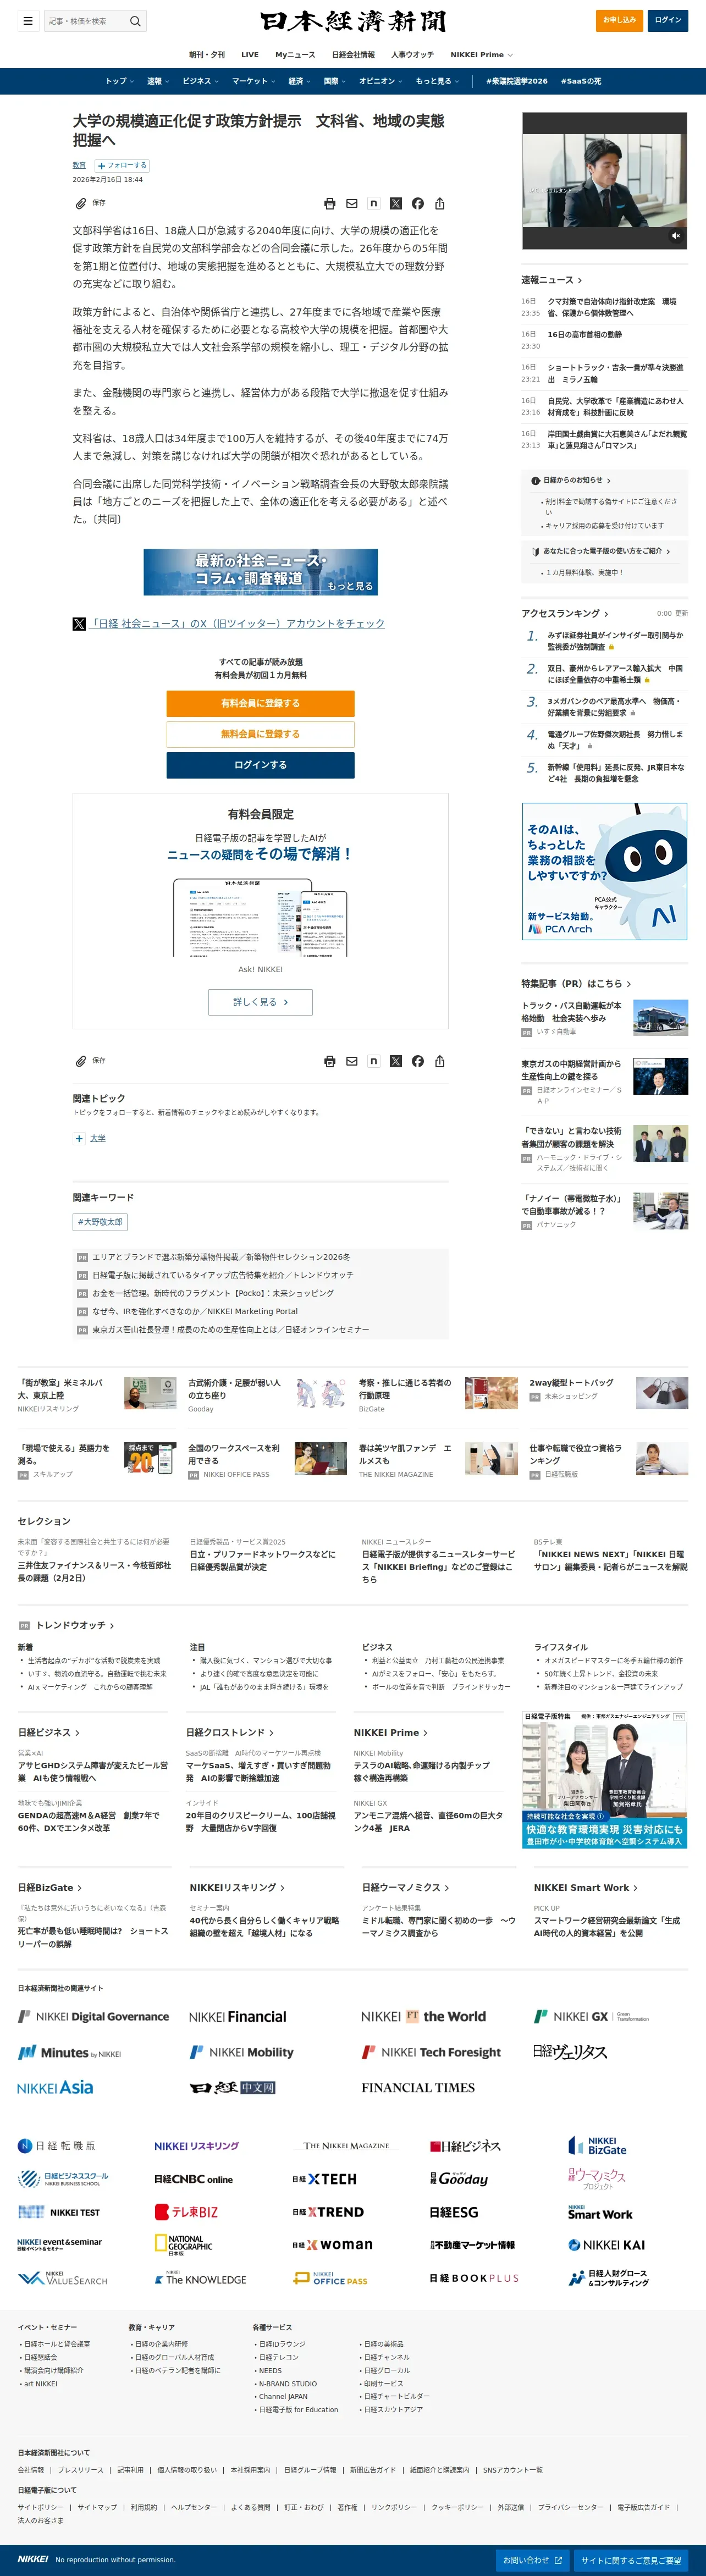This screenshot has height=2576, width=706.
Task: Open the NIKKEI Asia logo link
Action: click(x=55, y=2087)
